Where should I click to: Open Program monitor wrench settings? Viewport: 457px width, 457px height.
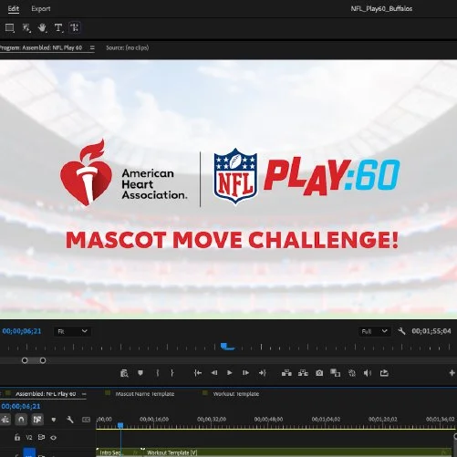click(401, 331)
